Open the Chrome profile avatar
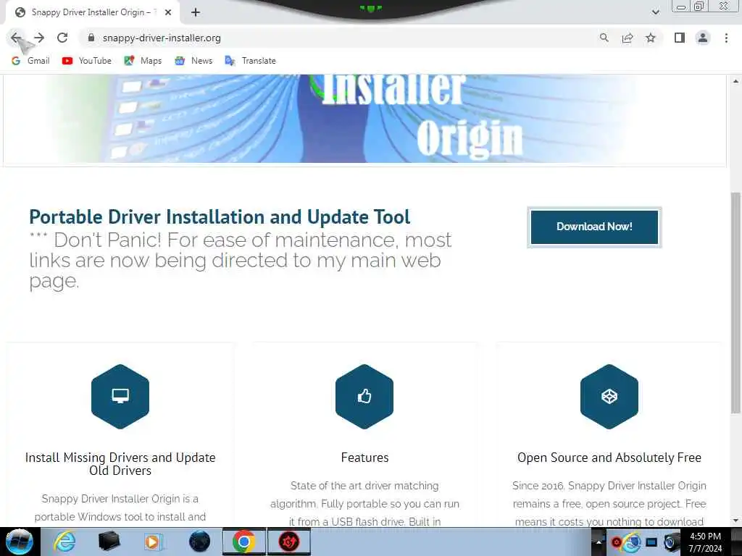The width and height of the screenshot is (742, 556). (x=703, y=38)
